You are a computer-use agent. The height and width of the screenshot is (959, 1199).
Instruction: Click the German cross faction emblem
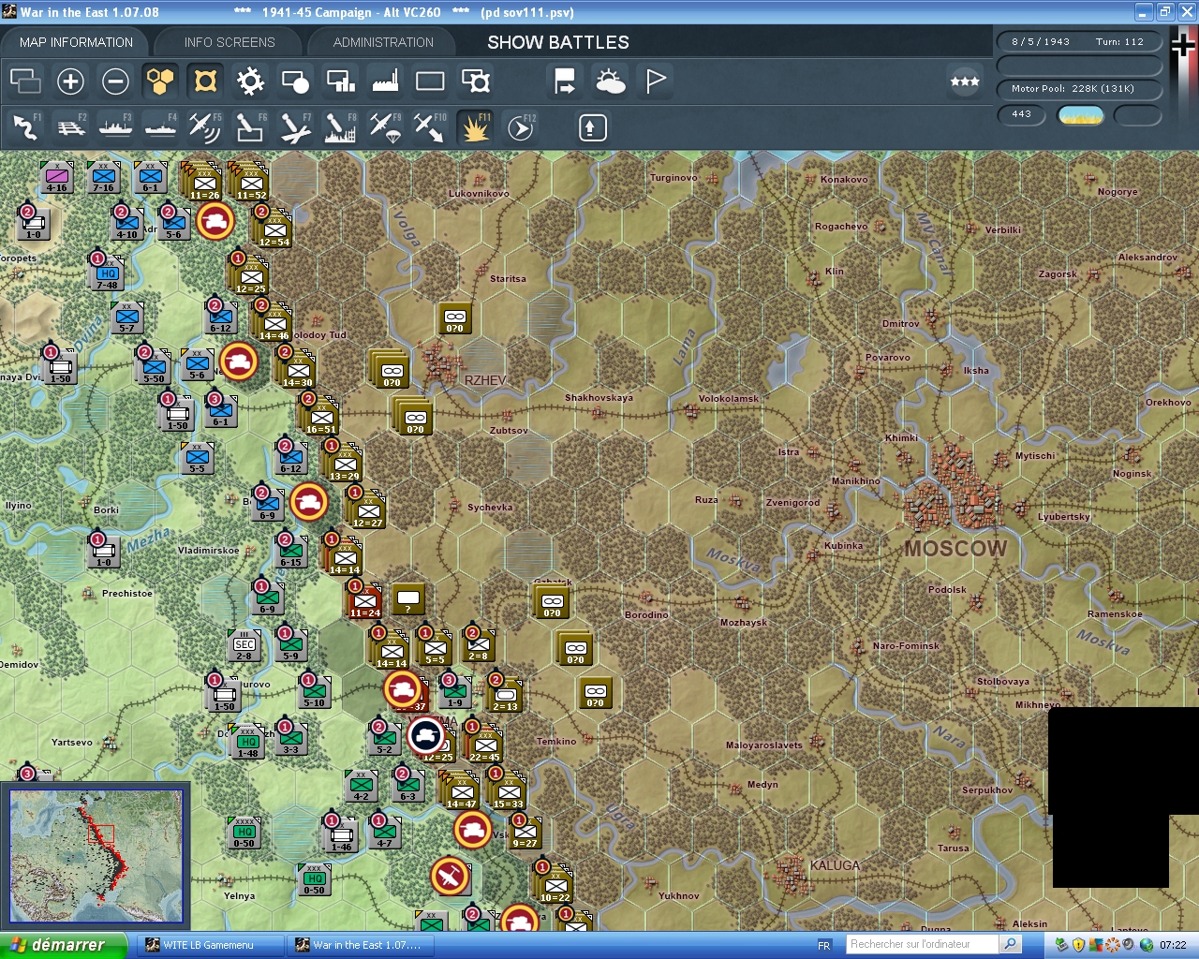tap(1183, 45)
